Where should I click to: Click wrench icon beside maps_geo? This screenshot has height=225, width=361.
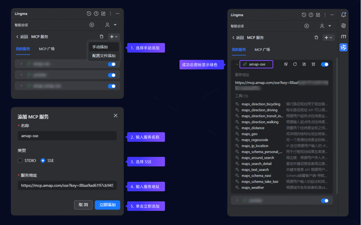pyautogui.click(x=237, y=134)
